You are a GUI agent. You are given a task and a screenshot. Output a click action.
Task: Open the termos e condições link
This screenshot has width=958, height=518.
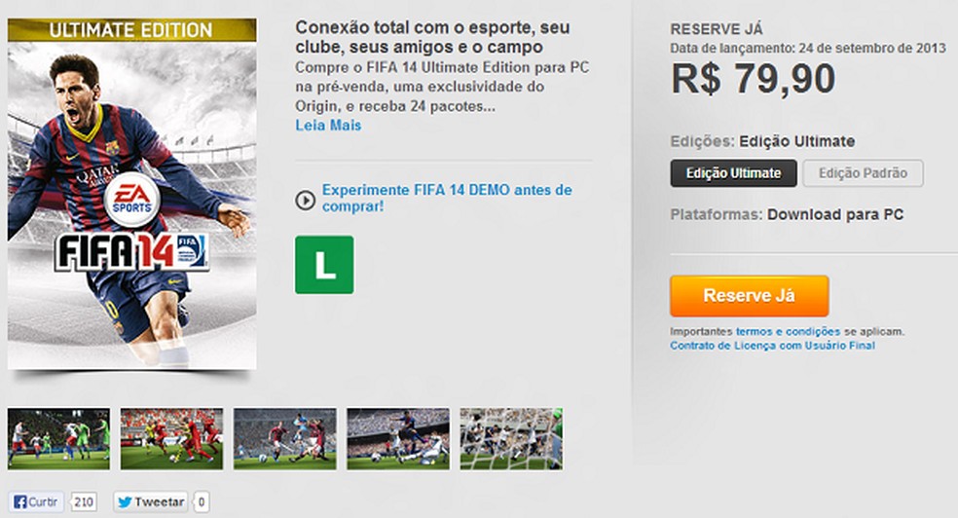(x=789, y=332)
